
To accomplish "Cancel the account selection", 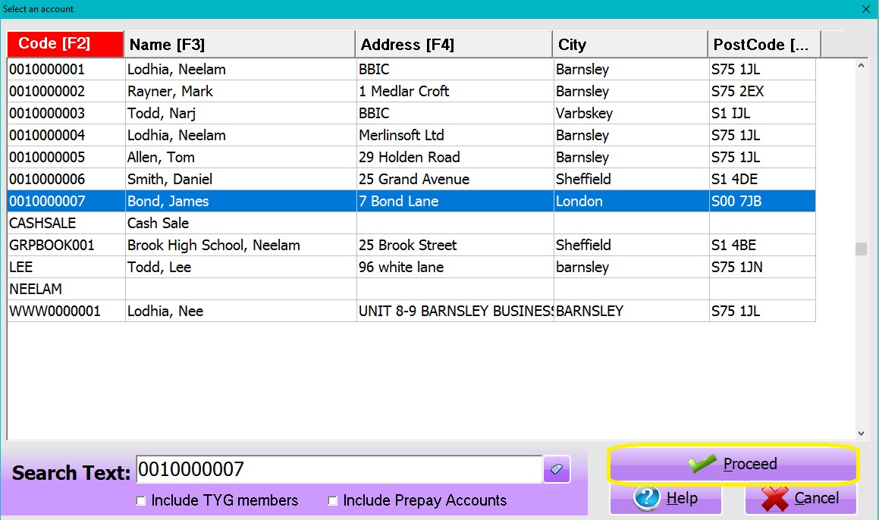I will pyautogui.click(x=801, y=498).
